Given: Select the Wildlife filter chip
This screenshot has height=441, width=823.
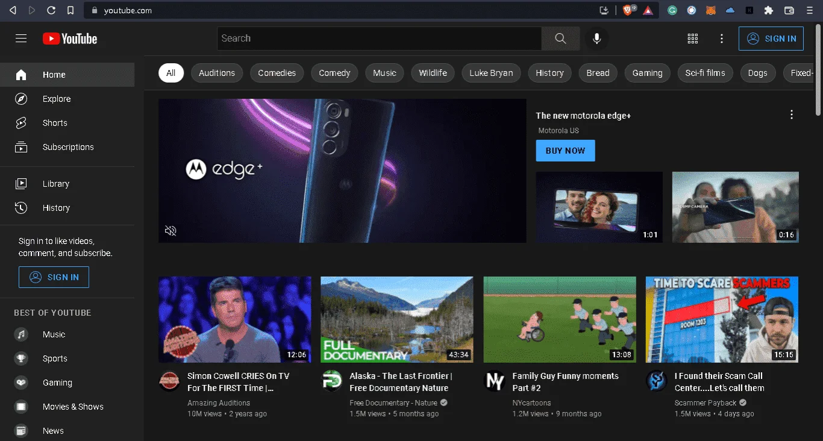Looking at the screenshot, I should coord(433,73).
